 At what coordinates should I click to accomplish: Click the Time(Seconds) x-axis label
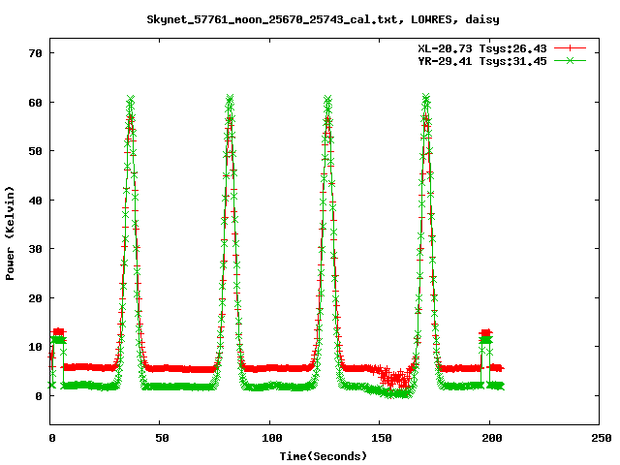tap(323, 456)
